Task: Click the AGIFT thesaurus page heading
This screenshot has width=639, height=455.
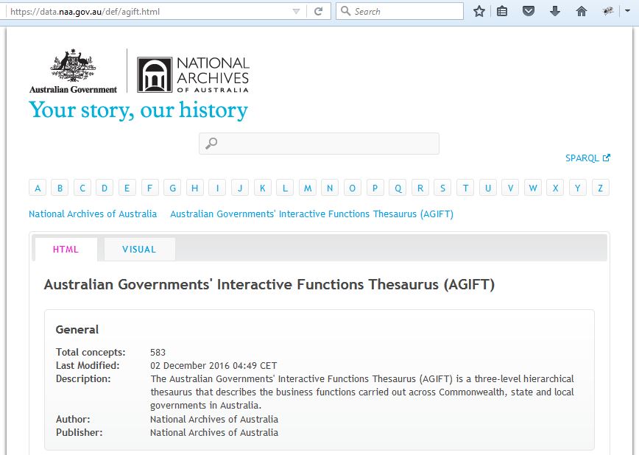Action: coord(269,284)
